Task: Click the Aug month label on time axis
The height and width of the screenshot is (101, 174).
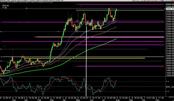Action: 118,100
